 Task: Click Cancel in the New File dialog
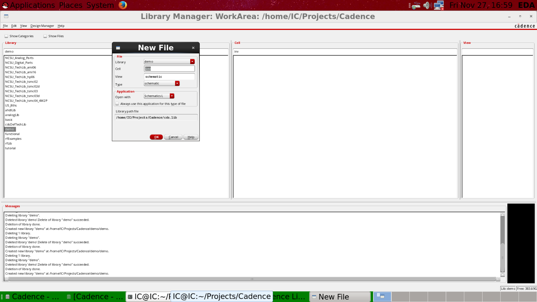tap(173, 137)
